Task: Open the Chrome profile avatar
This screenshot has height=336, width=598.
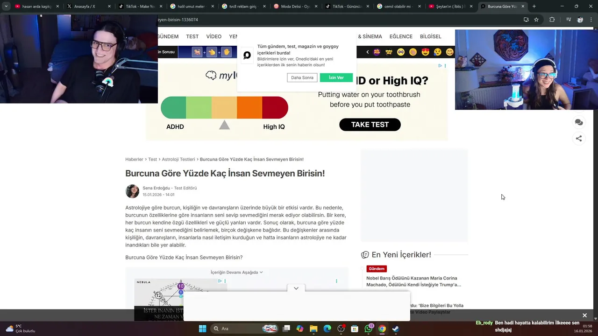Action: coord(580,20)
